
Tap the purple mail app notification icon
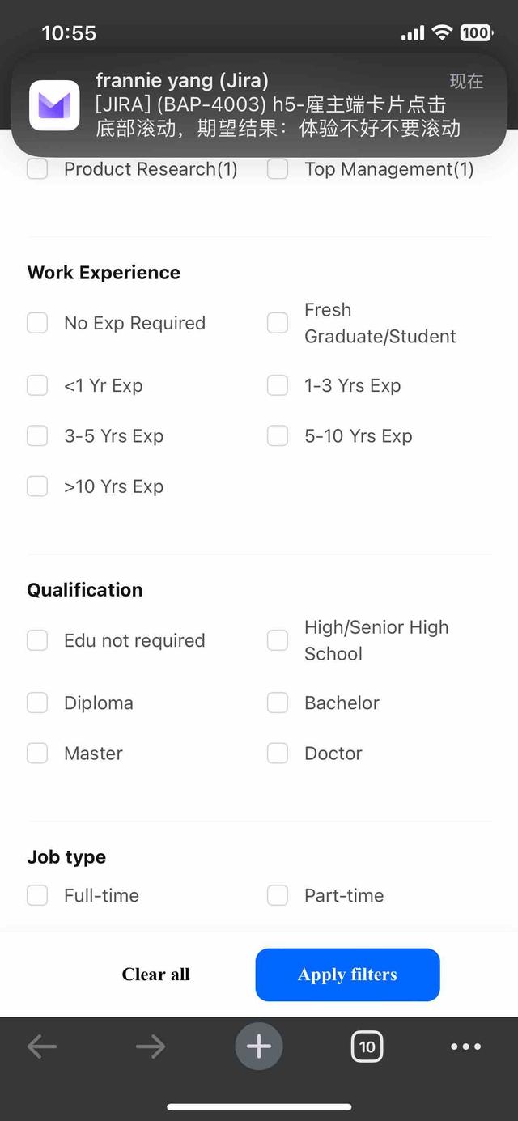tap(54, 105)
